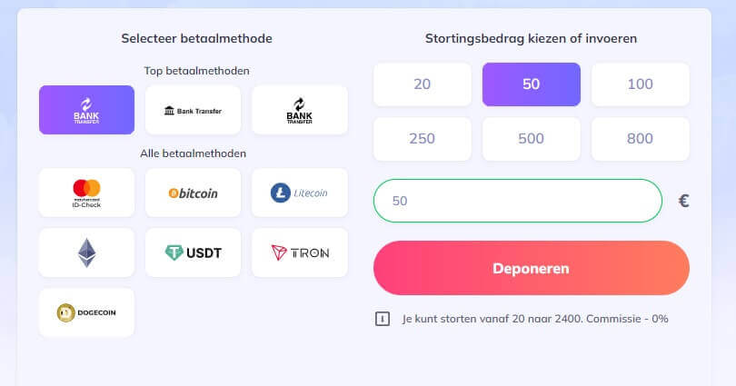Select USDT Tether payment method

pyautogui.click(x=193, y=252)
